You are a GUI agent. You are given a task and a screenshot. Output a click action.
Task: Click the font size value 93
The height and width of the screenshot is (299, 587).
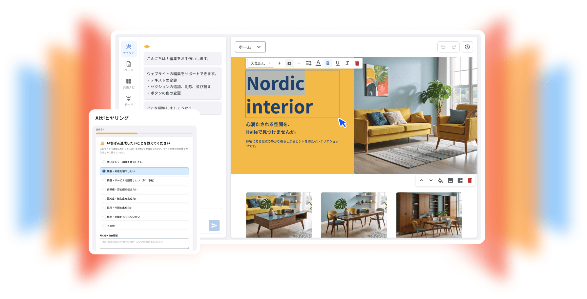[289, 64]
